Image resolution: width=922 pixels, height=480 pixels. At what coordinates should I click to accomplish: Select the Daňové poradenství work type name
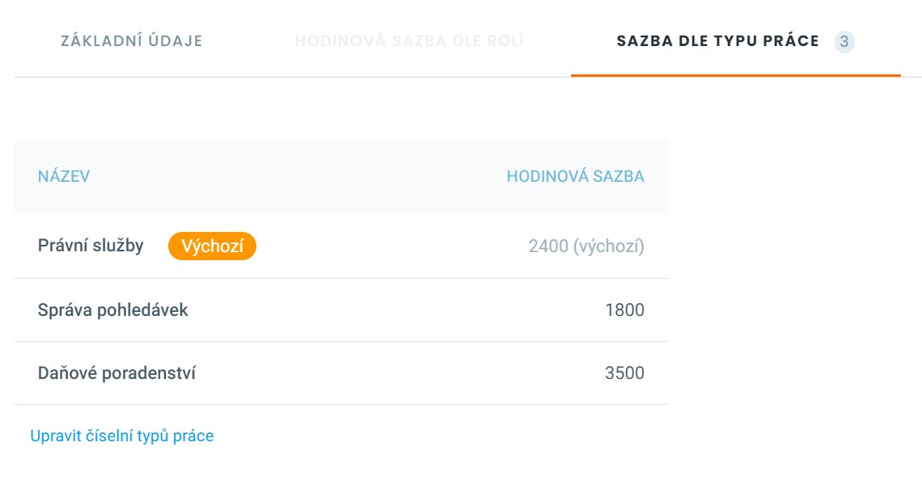116,373
